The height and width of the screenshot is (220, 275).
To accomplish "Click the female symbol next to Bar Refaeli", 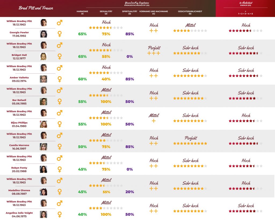I will click(60, 102).
